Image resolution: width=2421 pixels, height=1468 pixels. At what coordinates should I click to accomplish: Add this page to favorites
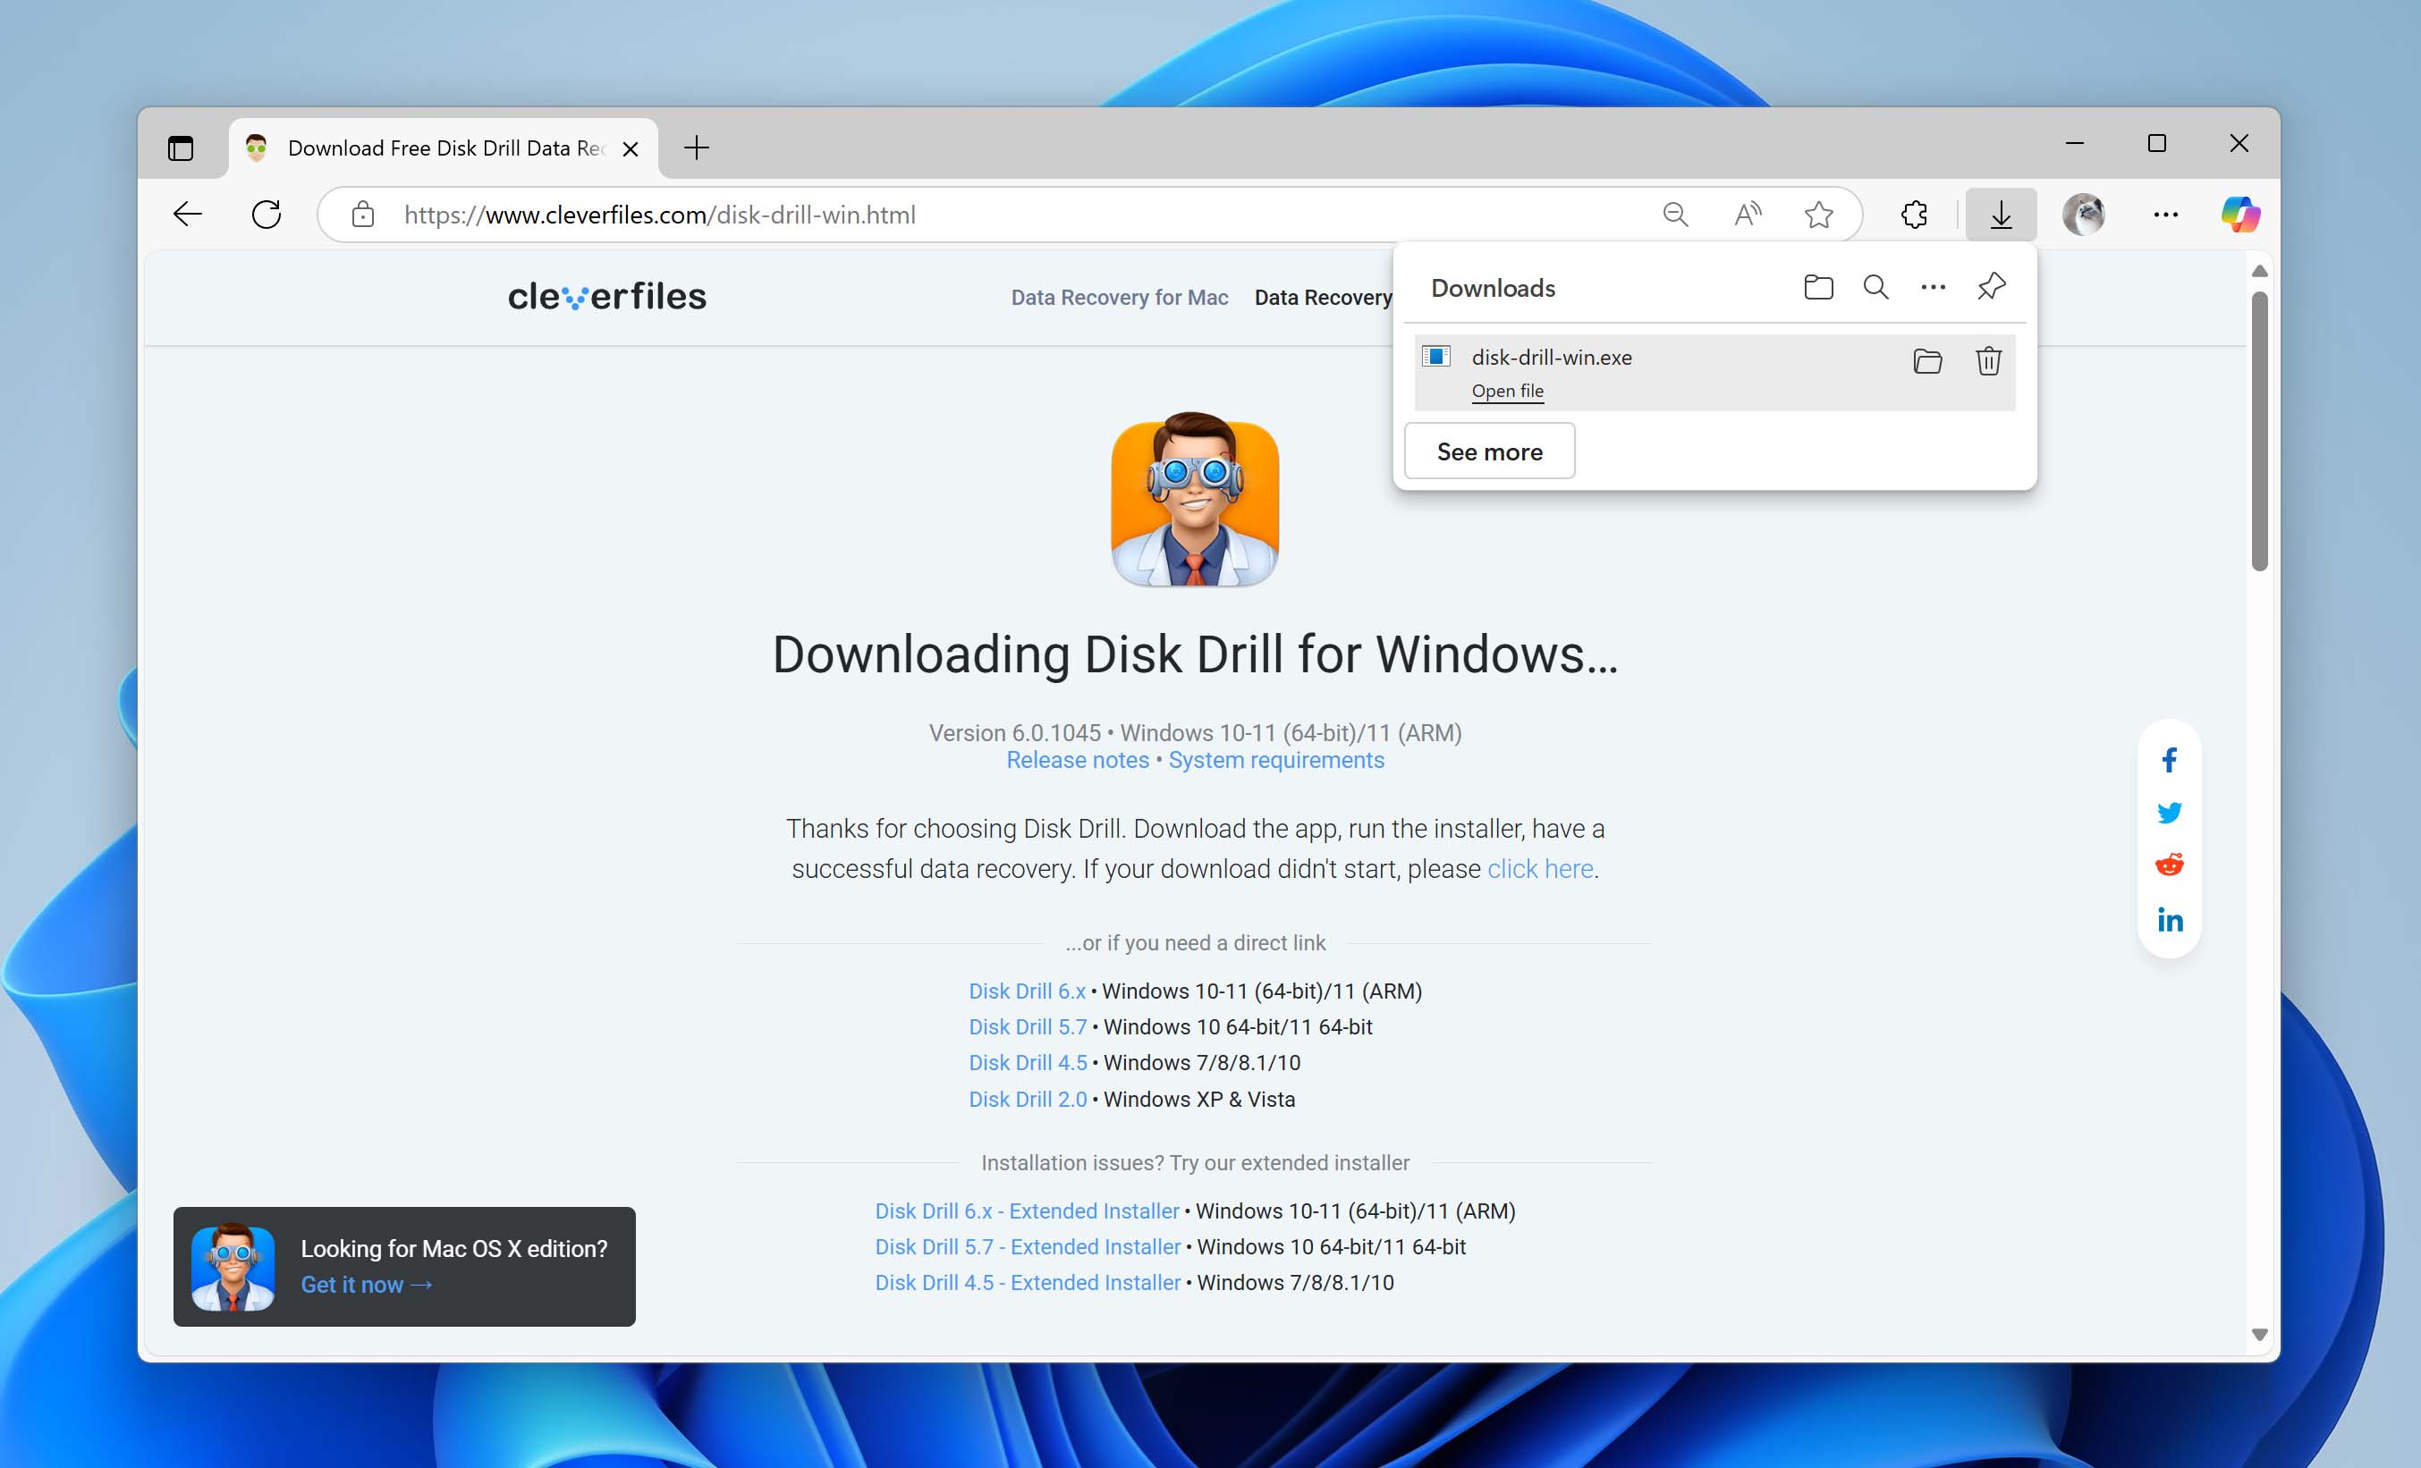coord(1819,214)
